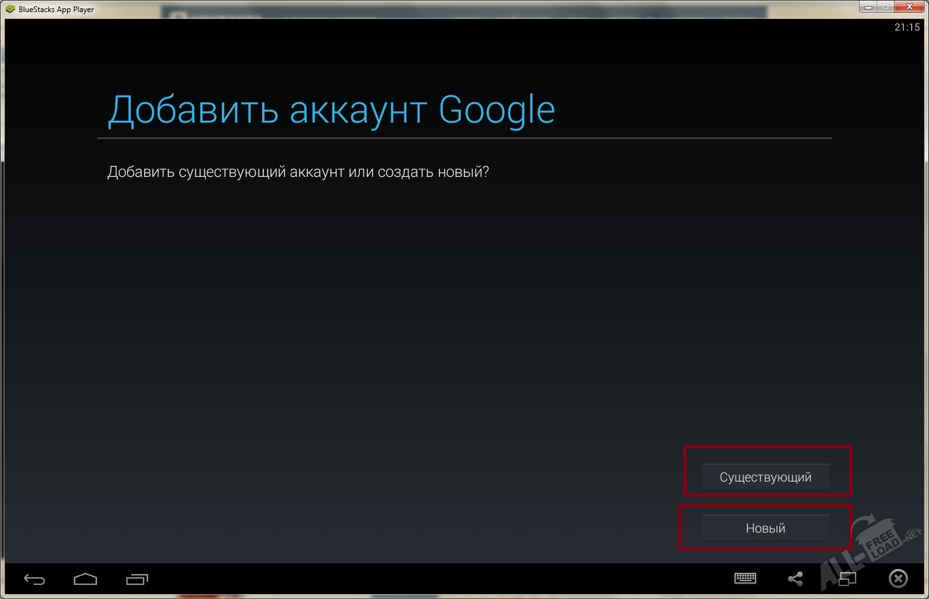This screenshot has width=929, height=599.
Task: Click the share icon in bottom bar
Action: tap(795, 579)
